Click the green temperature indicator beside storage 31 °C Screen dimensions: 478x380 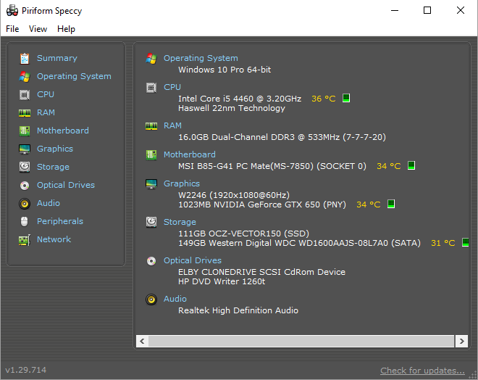466,242
